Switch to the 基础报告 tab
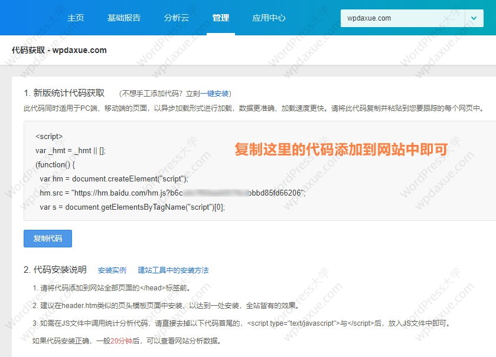This screenshot has width=496, height=357. tap(123, 18)
